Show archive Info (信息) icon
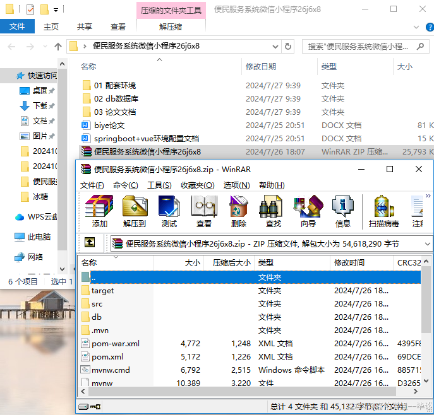 click(x=343, y=211)
